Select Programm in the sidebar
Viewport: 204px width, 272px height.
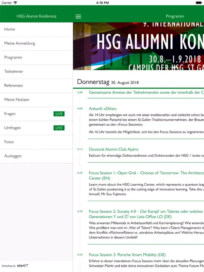(x=36, y=58)
